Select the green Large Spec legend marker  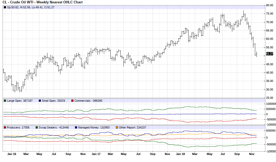tap(4, 101)
